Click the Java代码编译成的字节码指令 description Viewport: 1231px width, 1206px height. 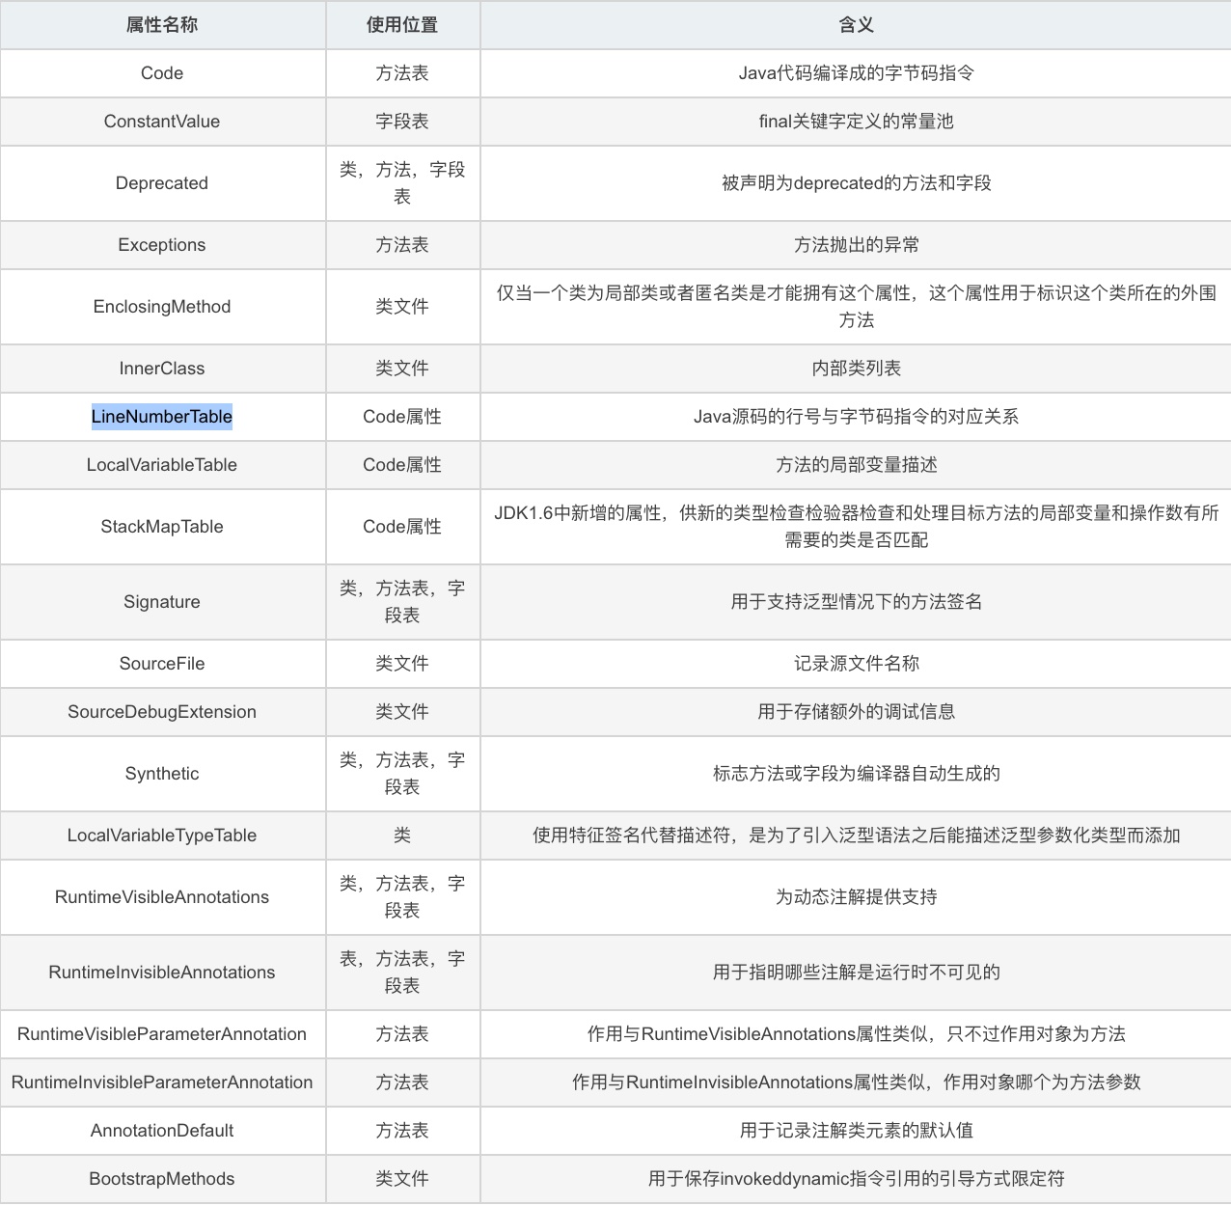[x=856, y=73]
